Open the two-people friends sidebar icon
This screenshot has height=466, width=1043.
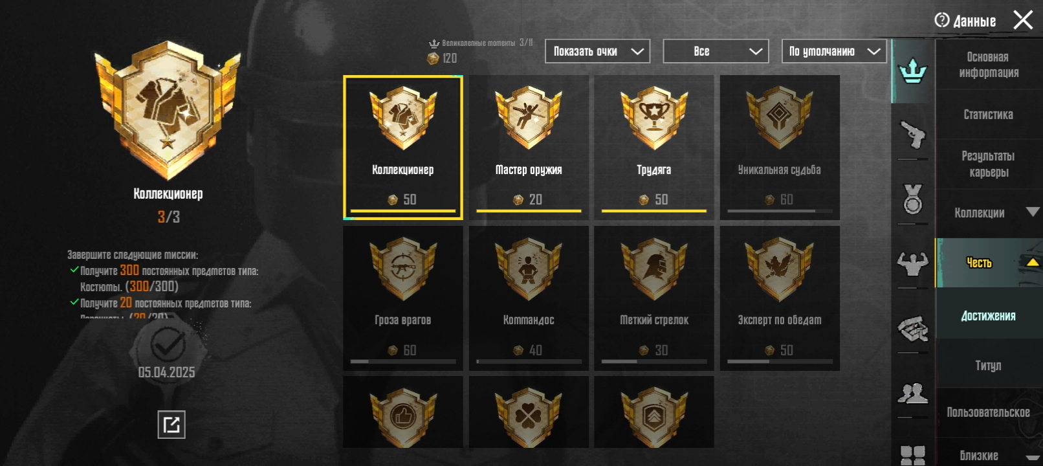point(913,392)
